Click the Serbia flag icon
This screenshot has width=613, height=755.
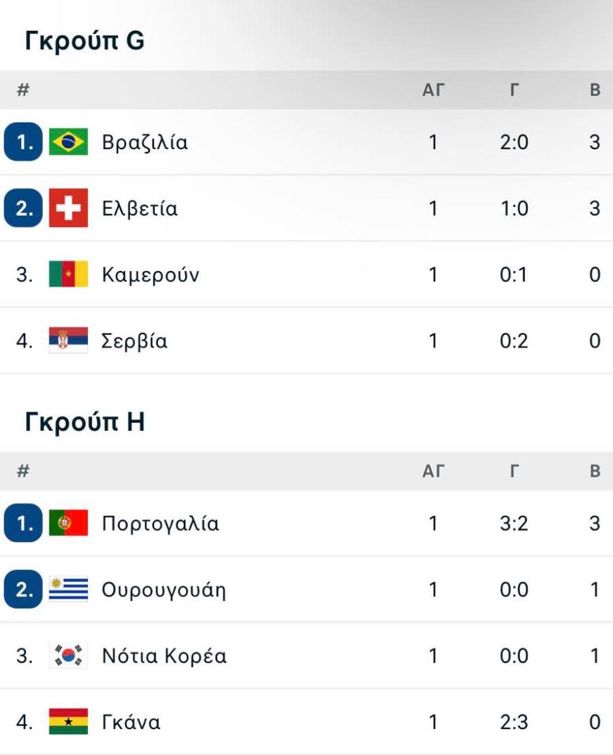(x=68, y=340)
